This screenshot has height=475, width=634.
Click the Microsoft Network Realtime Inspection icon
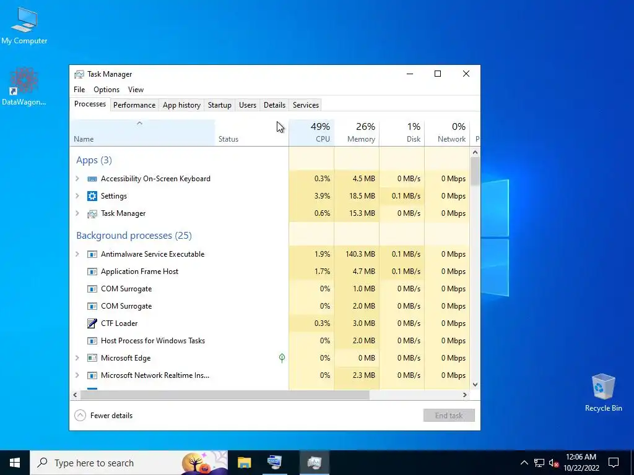(92, 375)
